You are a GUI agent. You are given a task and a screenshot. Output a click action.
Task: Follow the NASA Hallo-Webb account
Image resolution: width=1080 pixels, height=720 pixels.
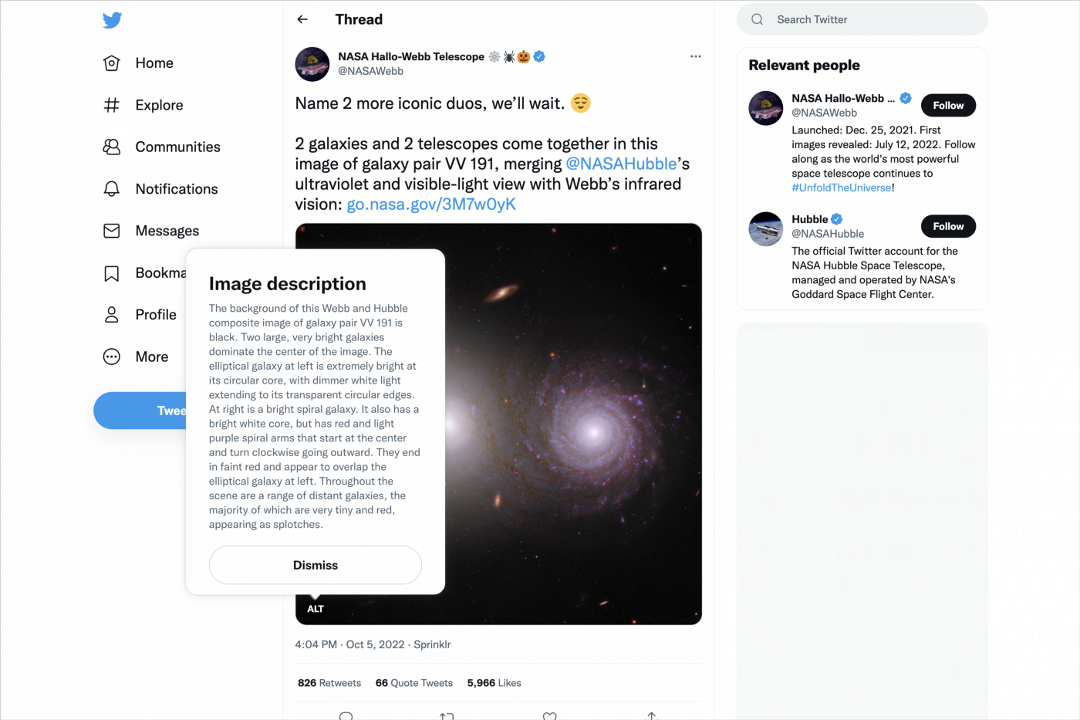[948, 106]
